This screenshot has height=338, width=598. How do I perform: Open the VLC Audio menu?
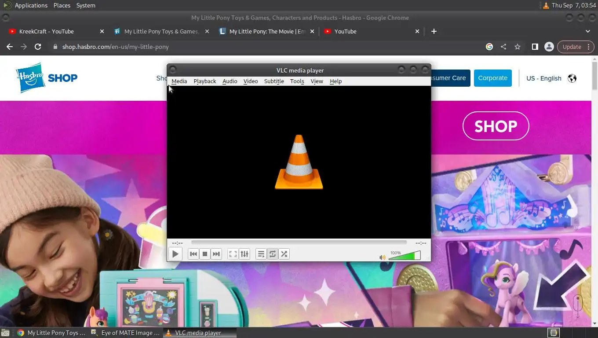click(230, 81)
